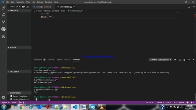Change indentation via Spaces: 4

tap(160, 103)
